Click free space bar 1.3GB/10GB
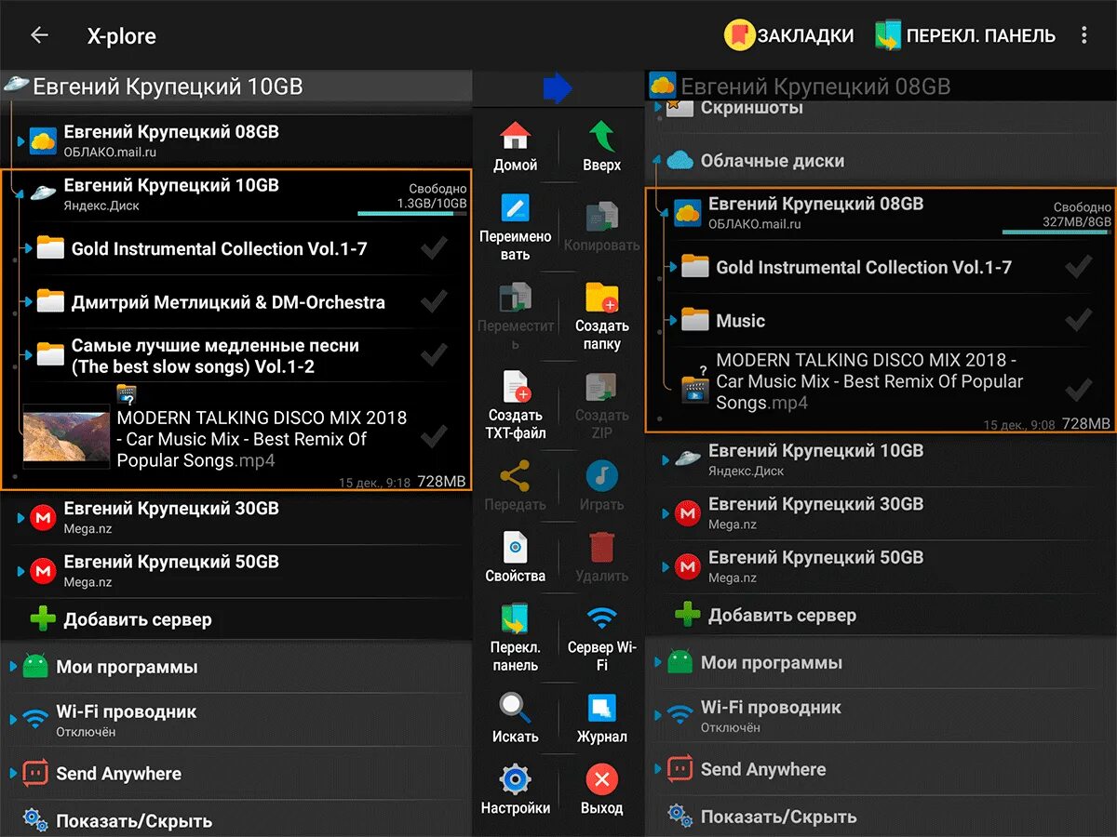1117x837 pixels. [412, 213]
